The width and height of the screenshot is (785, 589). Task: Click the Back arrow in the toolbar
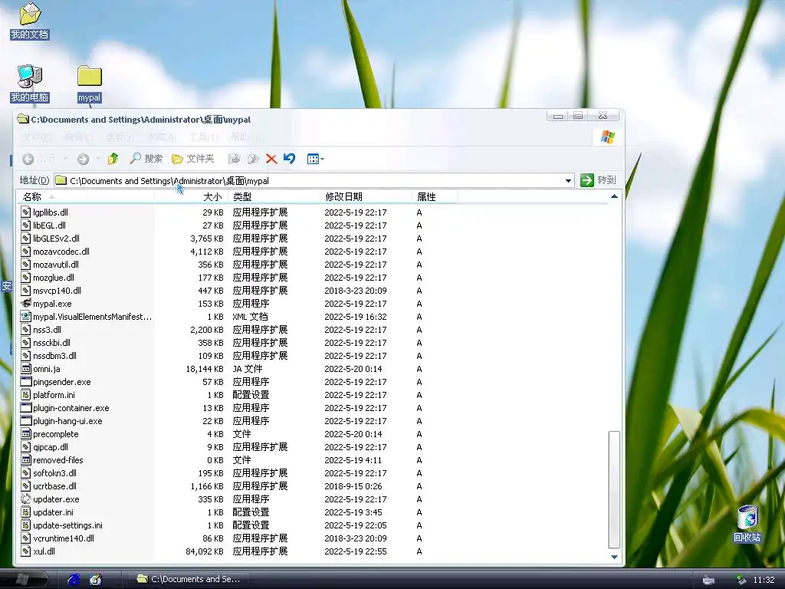click(x=28, y=160)
